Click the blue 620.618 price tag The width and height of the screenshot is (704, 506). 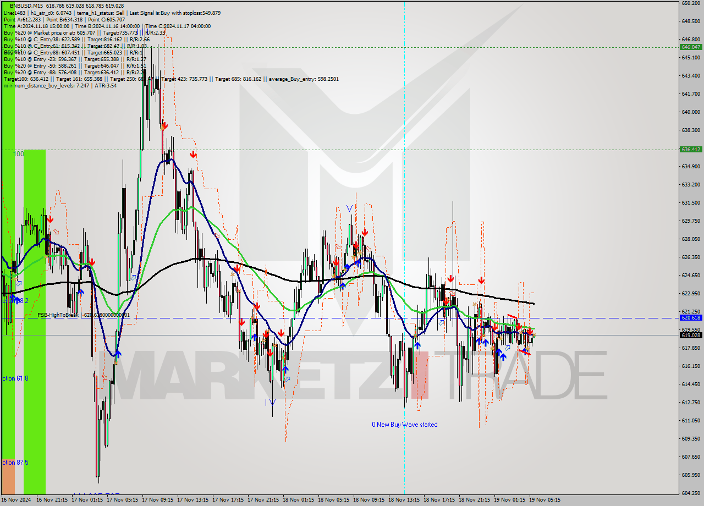point(691,318)
